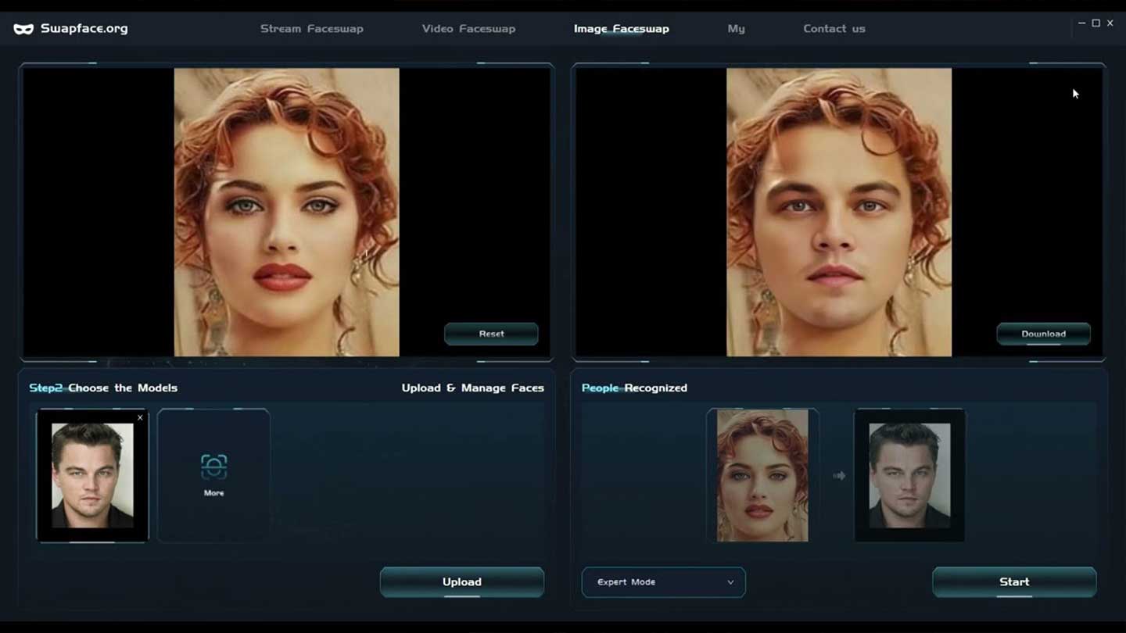Image resolution: width=1126 pixels, height=633 pixels.
Task: Click the 'People Recognized' heading
Action: click(634, 388)
